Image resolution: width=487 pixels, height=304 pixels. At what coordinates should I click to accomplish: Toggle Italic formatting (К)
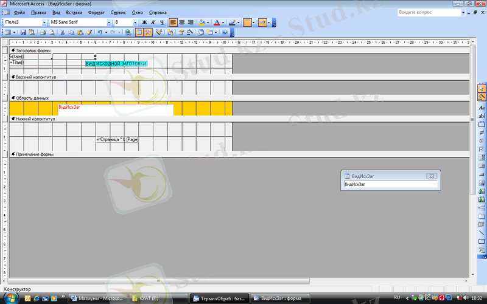[153, 22]
